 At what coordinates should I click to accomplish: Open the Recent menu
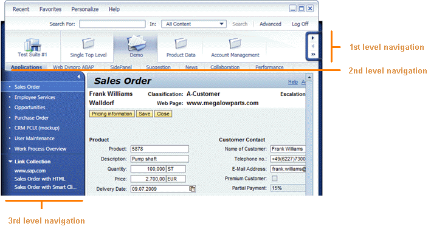(x=21, y=9)
